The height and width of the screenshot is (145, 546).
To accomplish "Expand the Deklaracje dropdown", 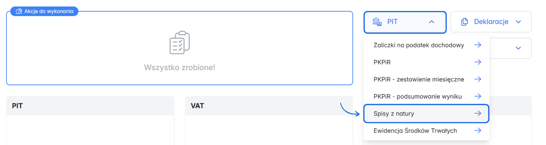I will (x=518, y=22).
